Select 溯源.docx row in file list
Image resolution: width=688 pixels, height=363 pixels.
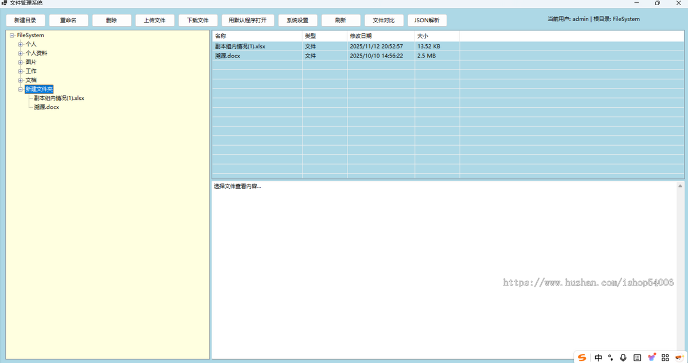pyautogui.click(x=228, y=56)
